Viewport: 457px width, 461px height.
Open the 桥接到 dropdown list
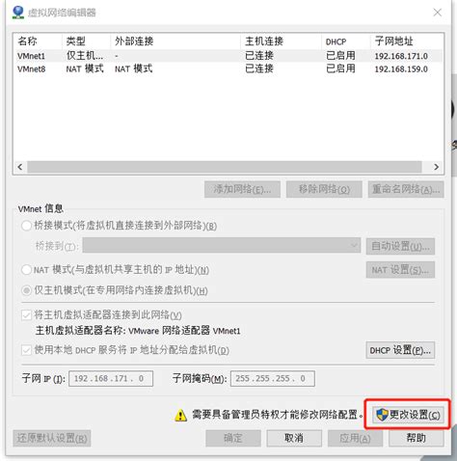[222, 246]
